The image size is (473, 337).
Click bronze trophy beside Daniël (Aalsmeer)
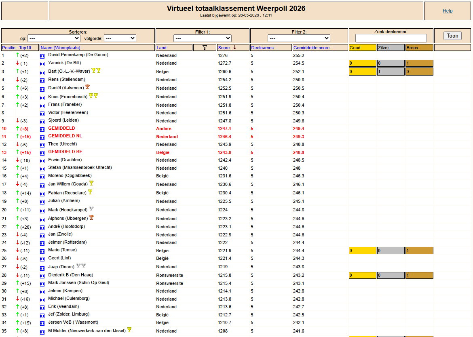tap(87, 87)
